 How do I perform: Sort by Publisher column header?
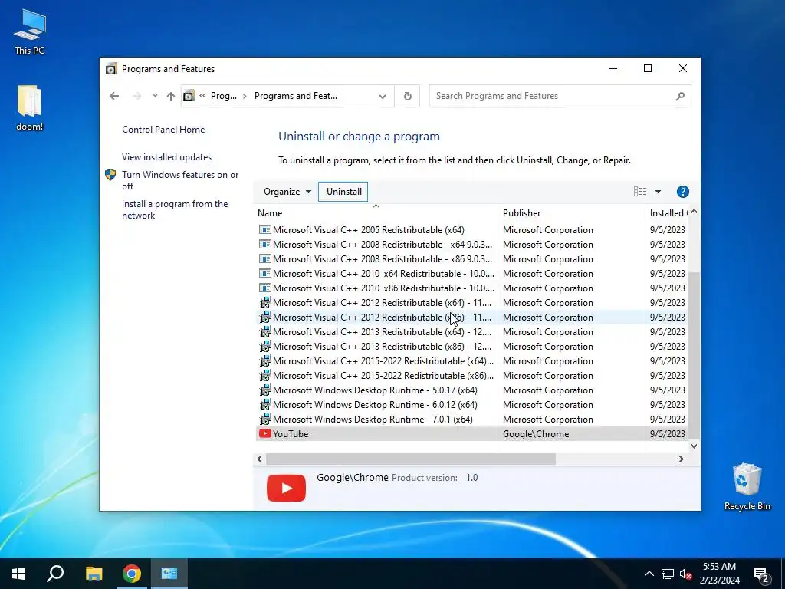(x=571, y=213)
